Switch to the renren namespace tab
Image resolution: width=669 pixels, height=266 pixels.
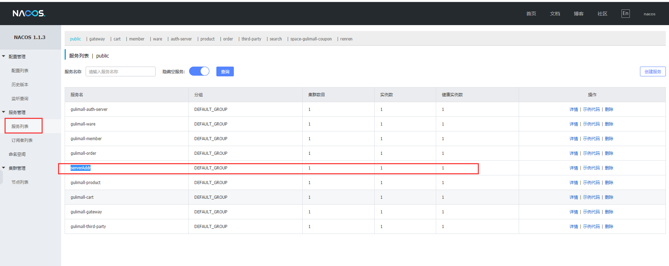pyautogui.click(x=346, y=39)
